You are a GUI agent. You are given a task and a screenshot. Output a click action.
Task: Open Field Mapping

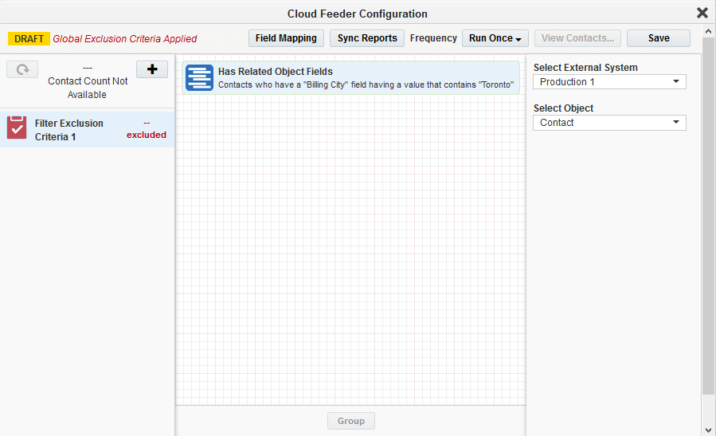point(286,38)
